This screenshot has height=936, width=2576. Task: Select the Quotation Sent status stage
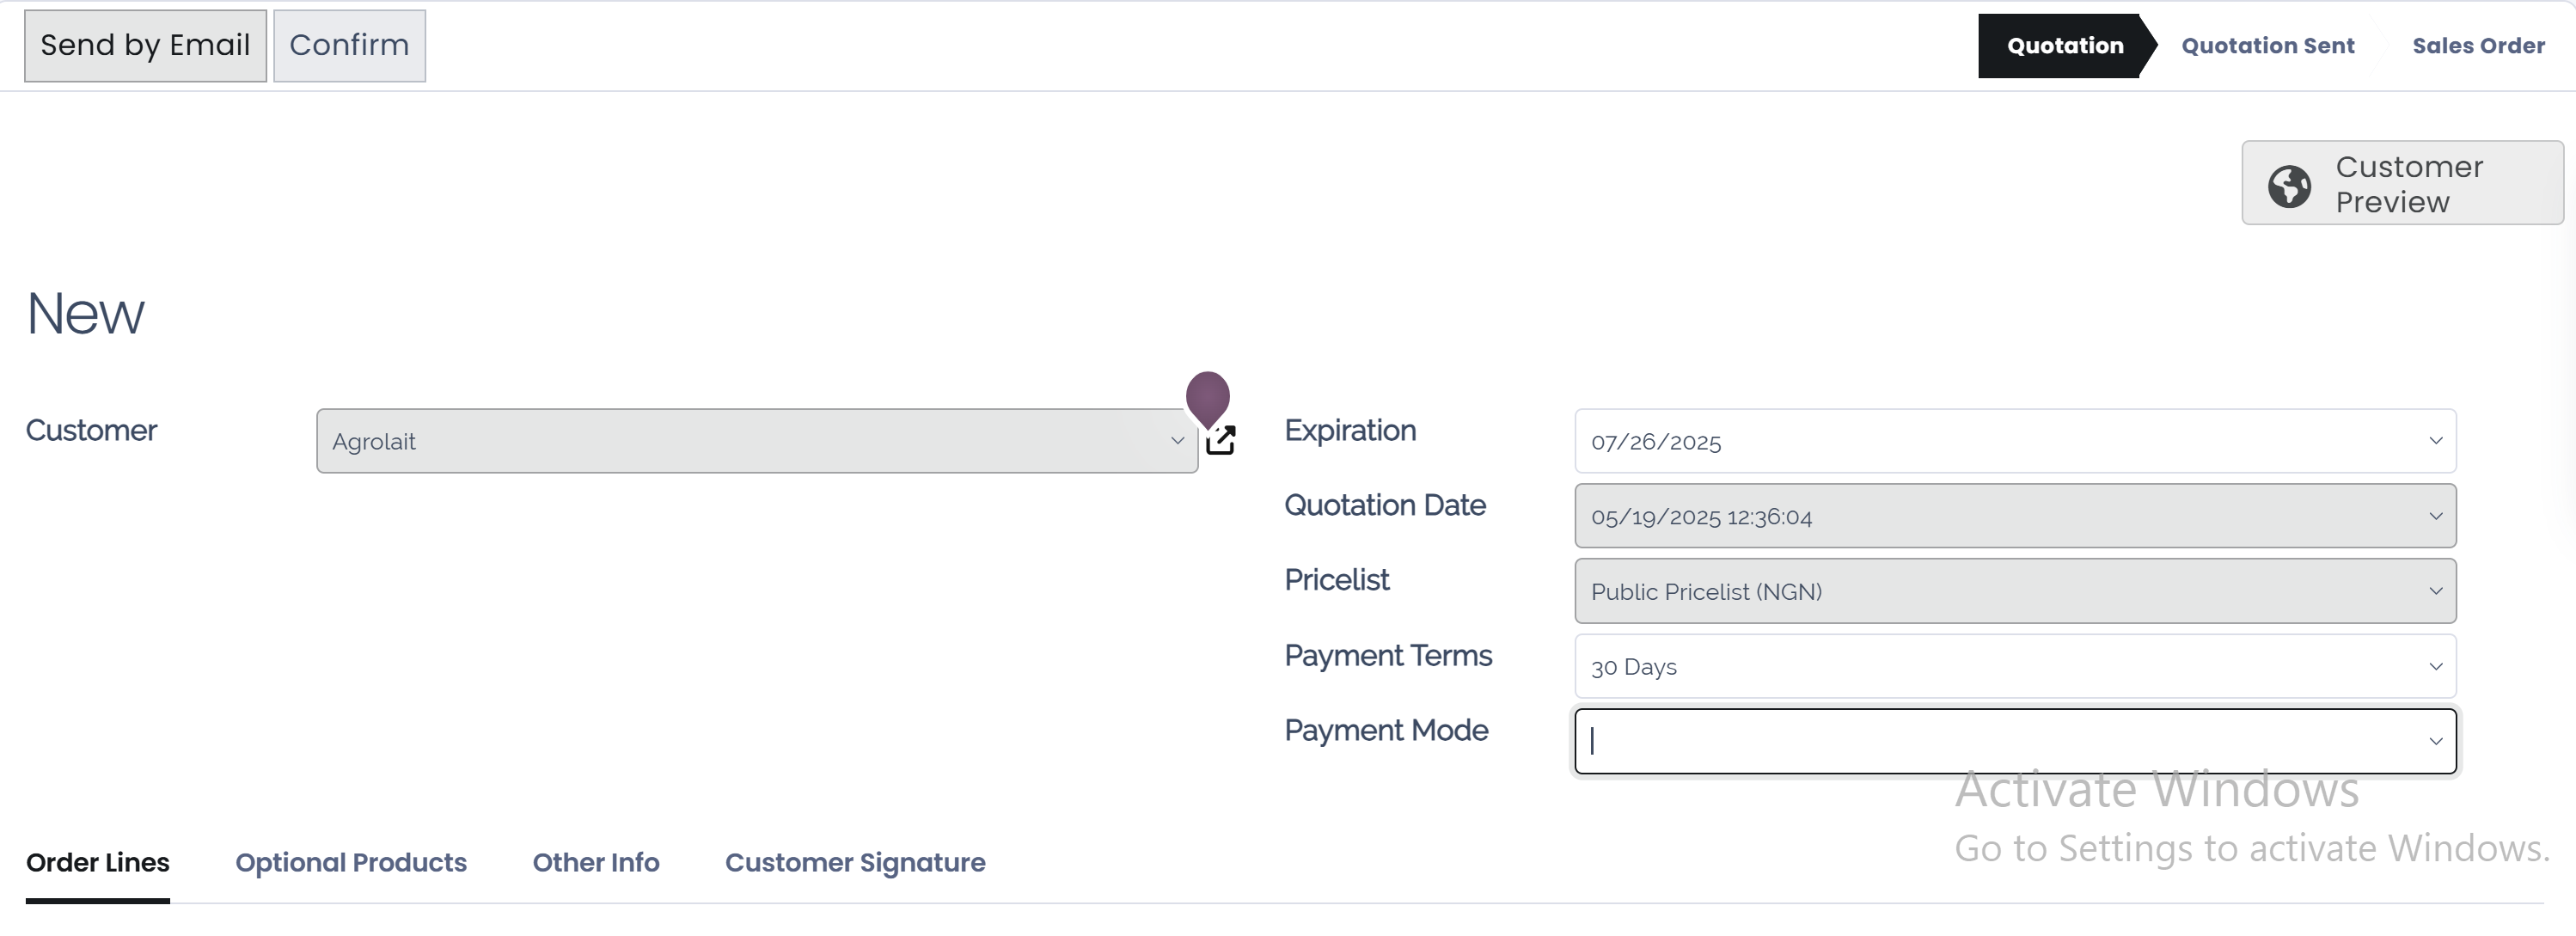[x=2267, y=46]
